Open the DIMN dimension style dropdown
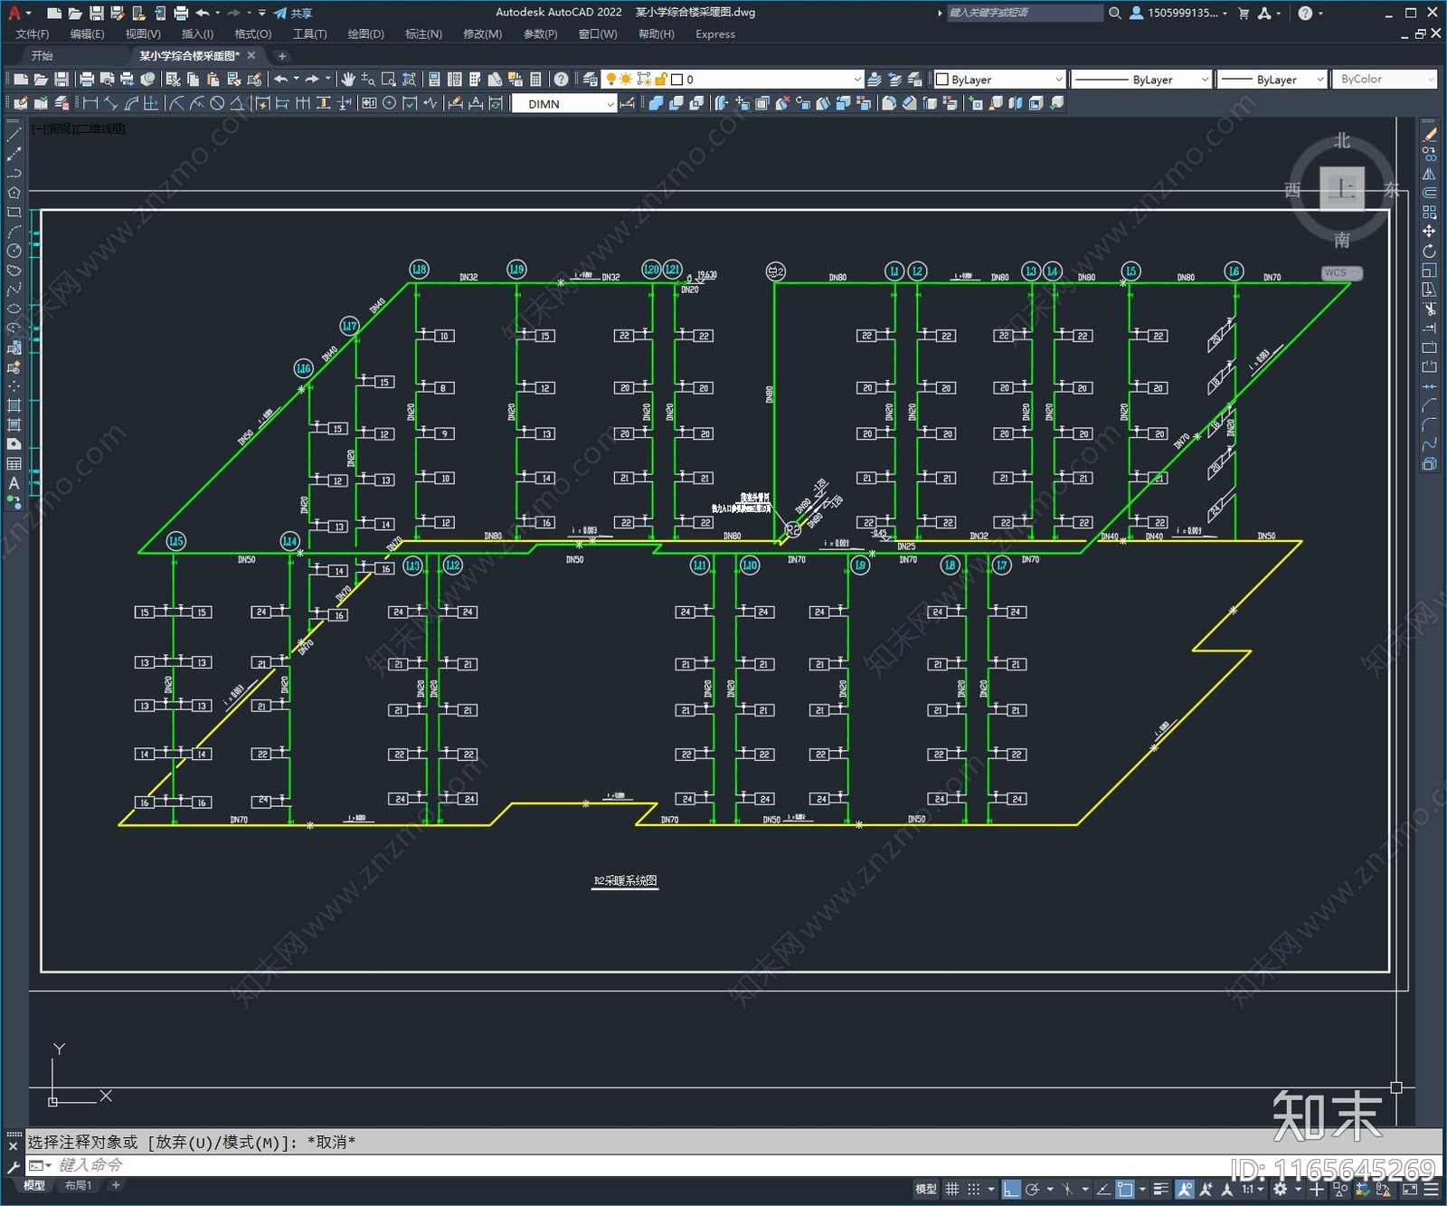 pyautogui.click(x=564, y=104)
